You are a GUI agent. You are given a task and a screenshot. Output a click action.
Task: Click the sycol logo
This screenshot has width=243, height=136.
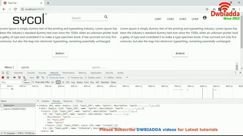(x=30, y=19)
